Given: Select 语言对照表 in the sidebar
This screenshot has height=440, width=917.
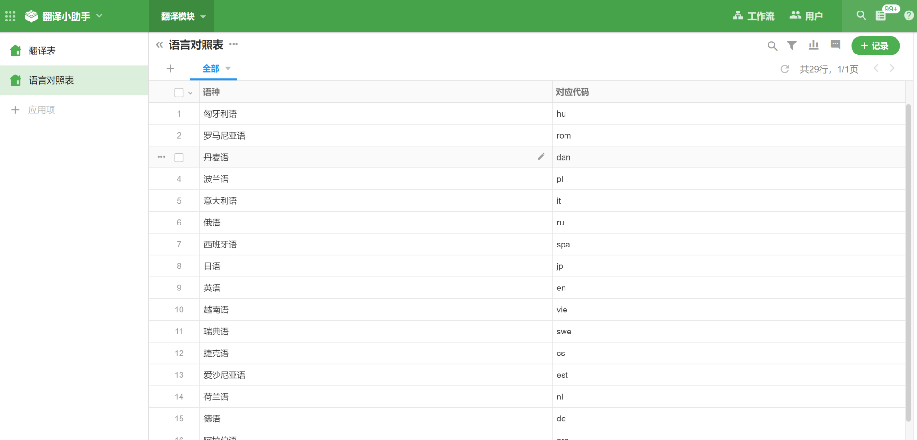Looking at the screenshot, I should tap(51, 80).
